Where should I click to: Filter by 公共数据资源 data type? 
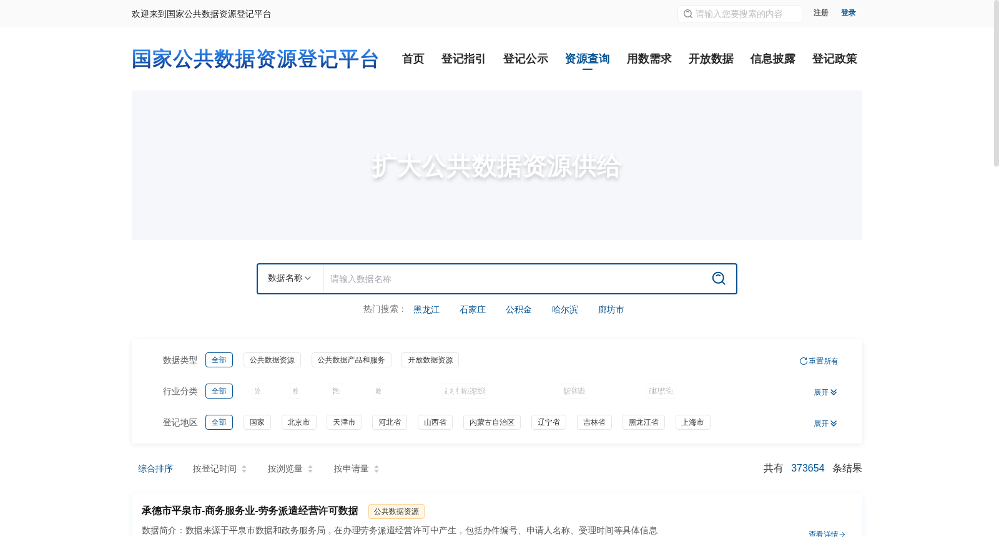pyautogui.click(x=272, y=360)
